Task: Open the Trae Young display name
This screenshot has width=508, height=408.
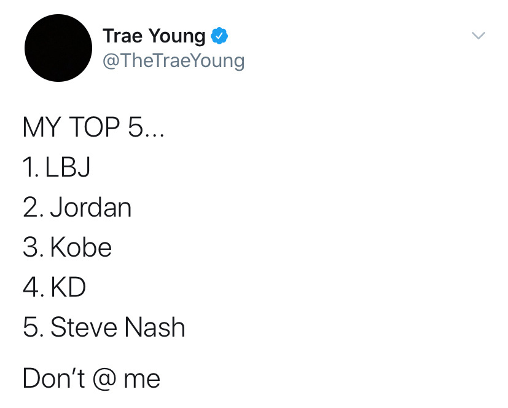Action: 154,36
